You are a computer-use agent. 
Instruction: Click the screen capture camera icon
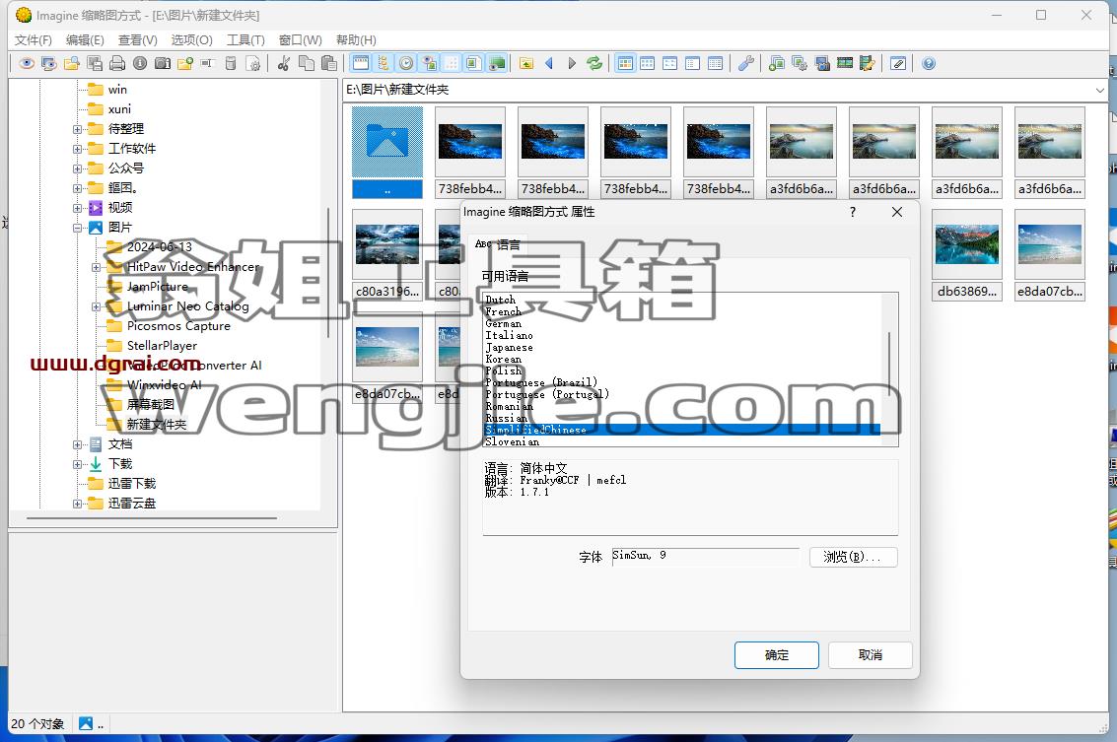[x=822, y=63]
